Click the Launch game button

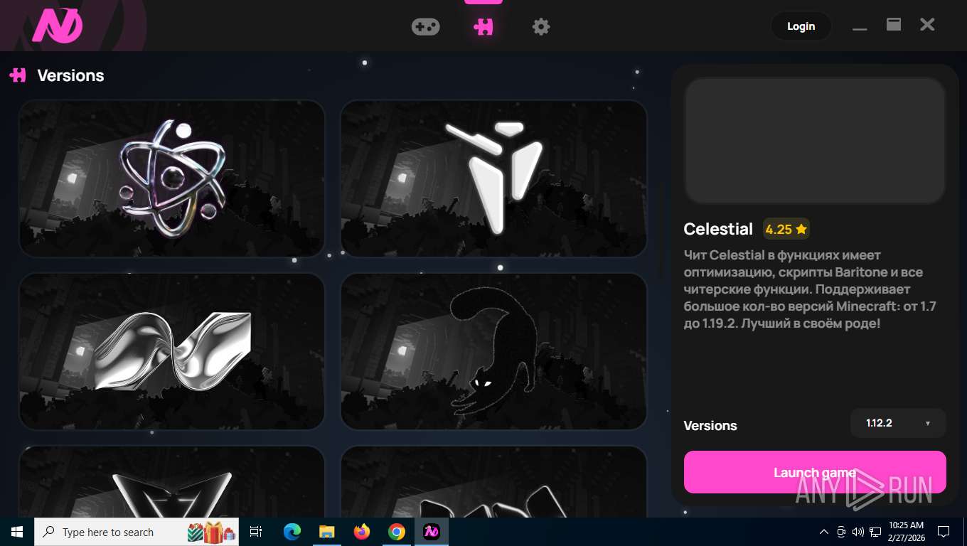point(815,472)
